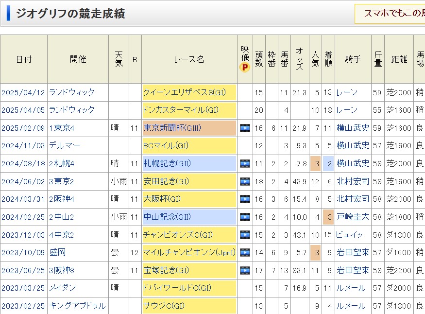Click the スマホでもこの馬 banner button

(391, 14)
